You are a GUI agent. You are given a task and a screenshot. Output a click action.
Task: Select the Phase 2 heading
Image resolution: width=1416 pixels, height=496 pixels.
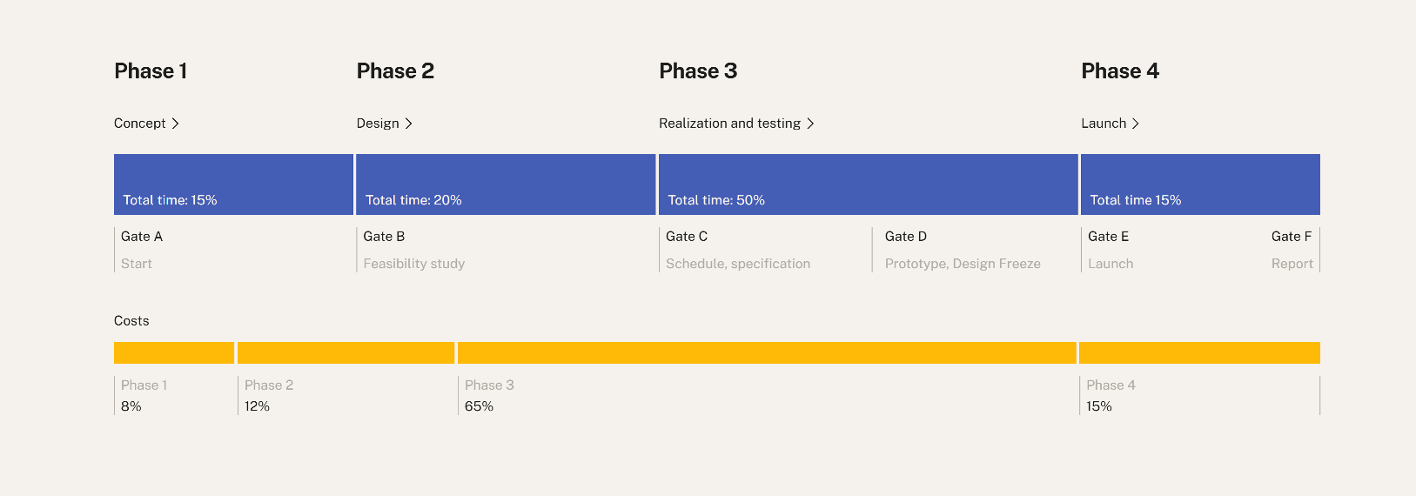(x=395, y=71)
